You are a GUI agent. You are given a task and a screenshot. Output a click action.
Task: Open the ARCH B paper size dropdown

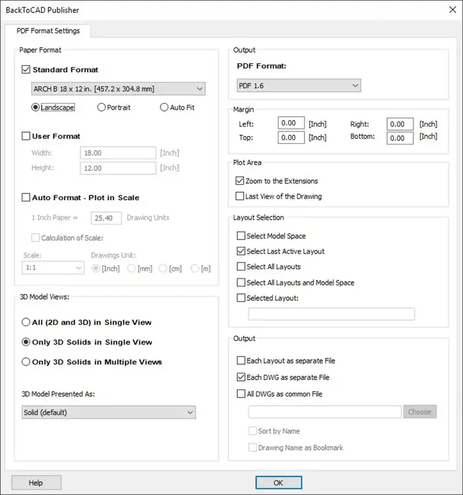click(x=118, y=89)
